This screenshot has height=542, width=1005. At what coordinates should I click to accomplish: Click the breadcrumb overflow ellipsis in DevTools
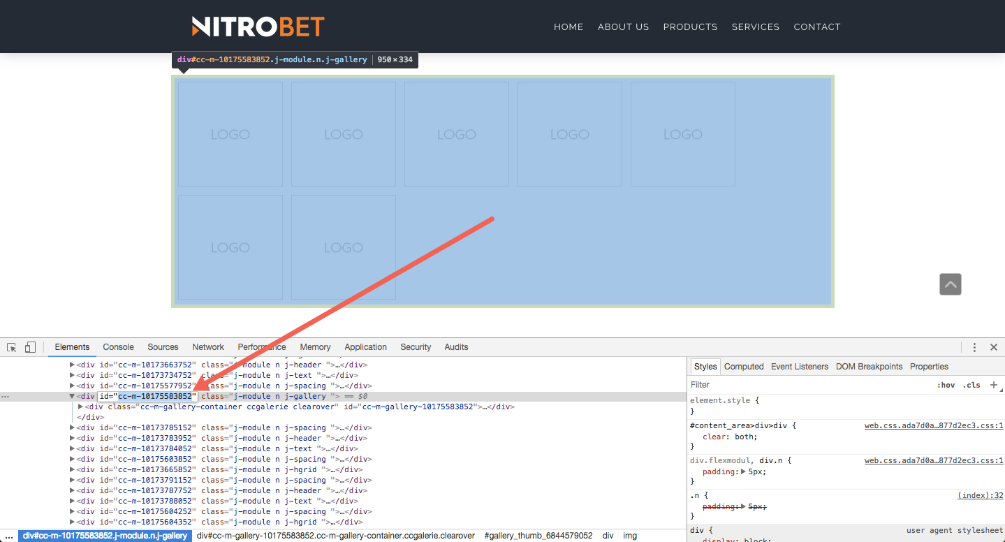[x=9, y=536]
